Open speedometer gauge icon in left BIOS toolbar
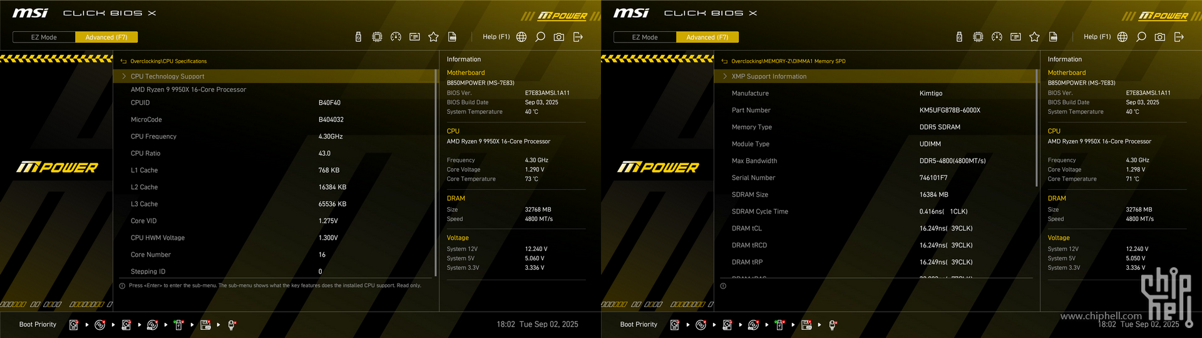 tap(396, 37)
